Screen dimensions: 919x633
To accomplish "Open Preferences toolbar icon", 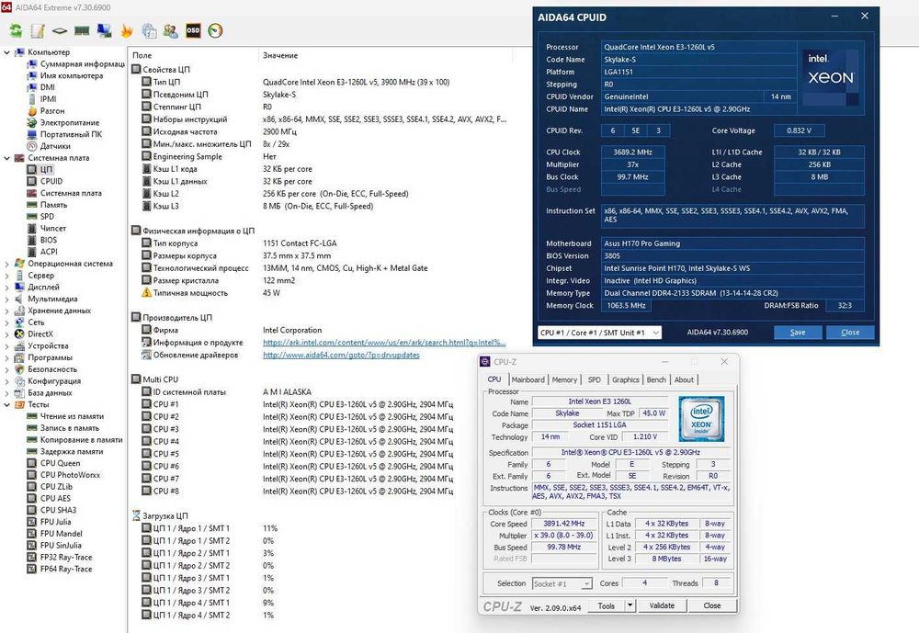I will (149, 30).
